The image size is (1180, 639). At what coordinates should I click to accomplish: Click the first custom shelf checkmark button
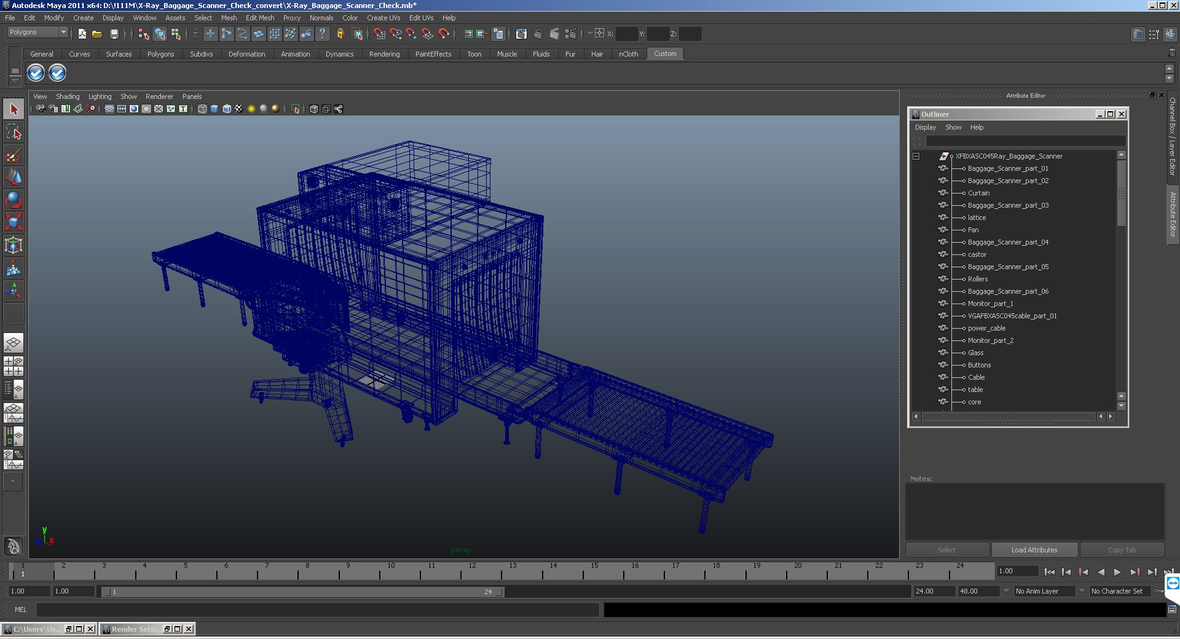(36, 73)
